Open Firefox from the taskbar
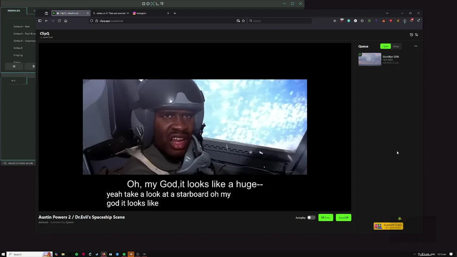Screen dimensions: 457x257 [104, 254]
